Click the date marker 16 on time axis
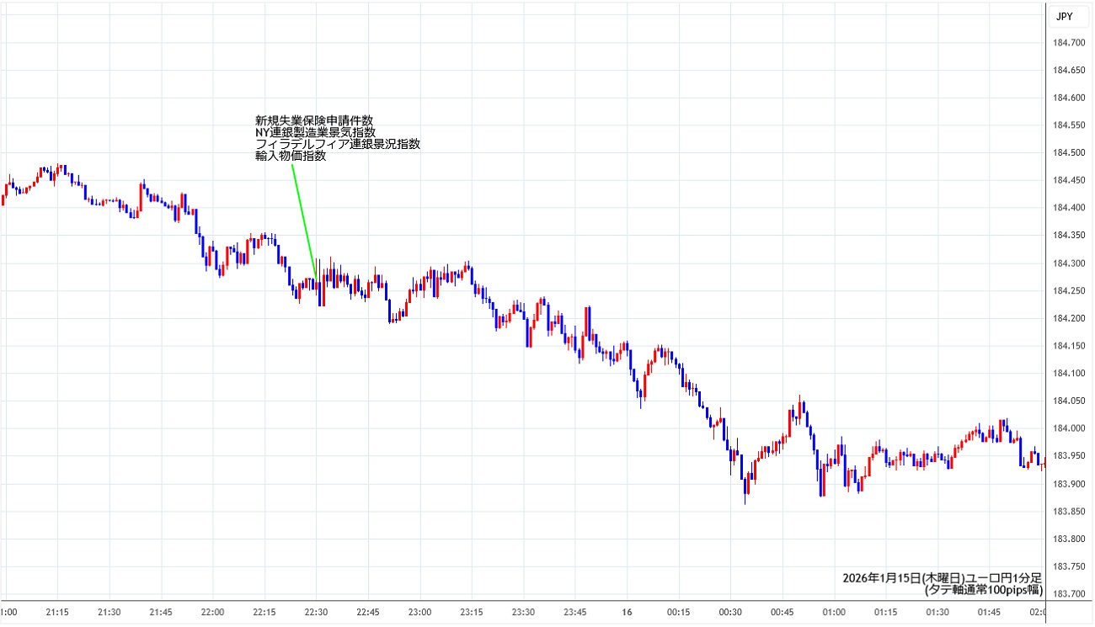This screenshot has height=627, width=1095. pyautogui.click(x=628, y=612)
